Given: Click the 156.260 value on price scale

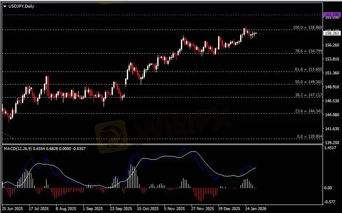Looking at the screenshot, I should click(x=331, y=45).
